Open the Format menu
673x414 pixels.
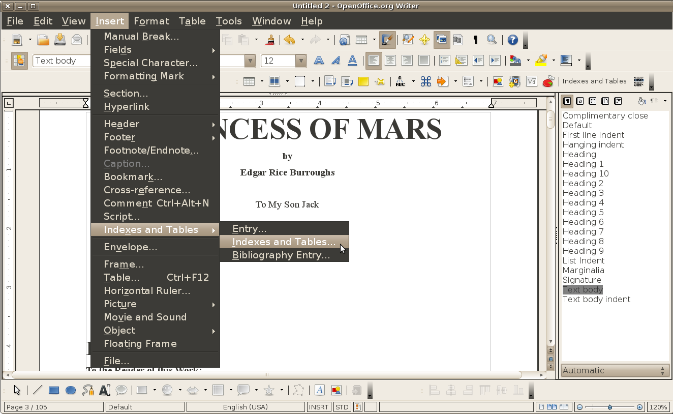(151, 21)
